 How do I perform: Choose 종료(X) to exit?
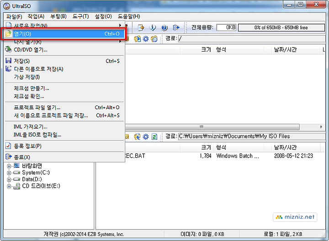click(64, 157)
